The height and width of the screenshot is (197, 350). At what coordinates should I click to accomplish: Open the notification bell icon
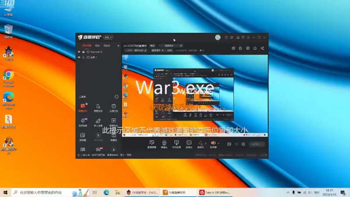pyautogui.click(x=255, y=48)
